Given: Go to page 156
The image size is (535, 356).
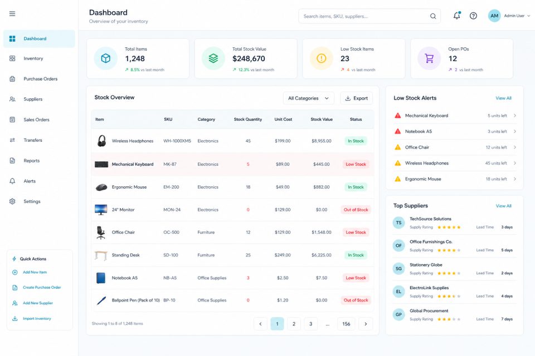Looking at the screenshot, I should (x=346, y=324).
